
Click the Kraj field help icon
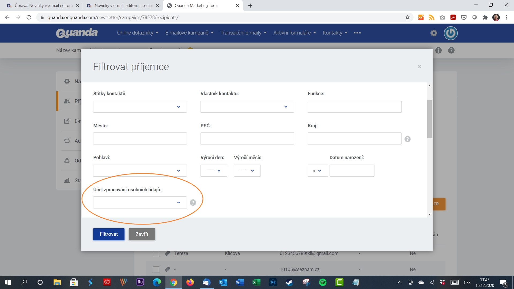408,139
